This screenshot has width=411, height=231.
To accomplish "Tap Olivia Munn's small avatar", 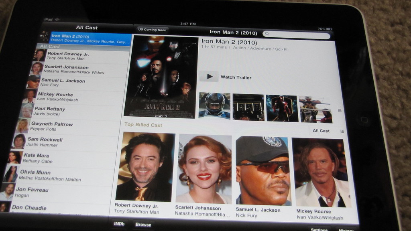I will coord(11,174).
